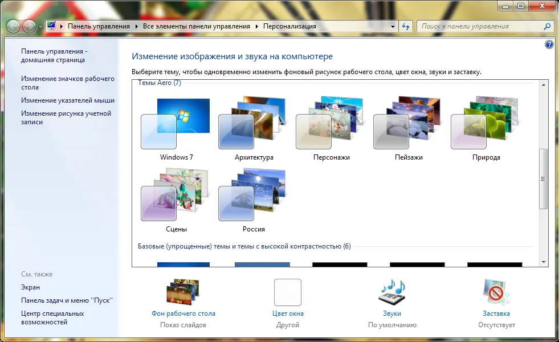Image resolution: width=559 pixels, height=342 pixels.
Task: Click the Цвет окна color swatch
Action: (x=288, y=292)
